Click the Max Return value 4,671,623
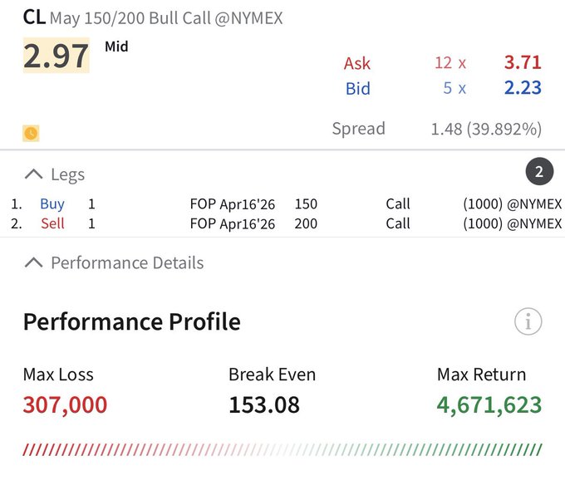This screenshot has width=565, height=490. [489, 405]
